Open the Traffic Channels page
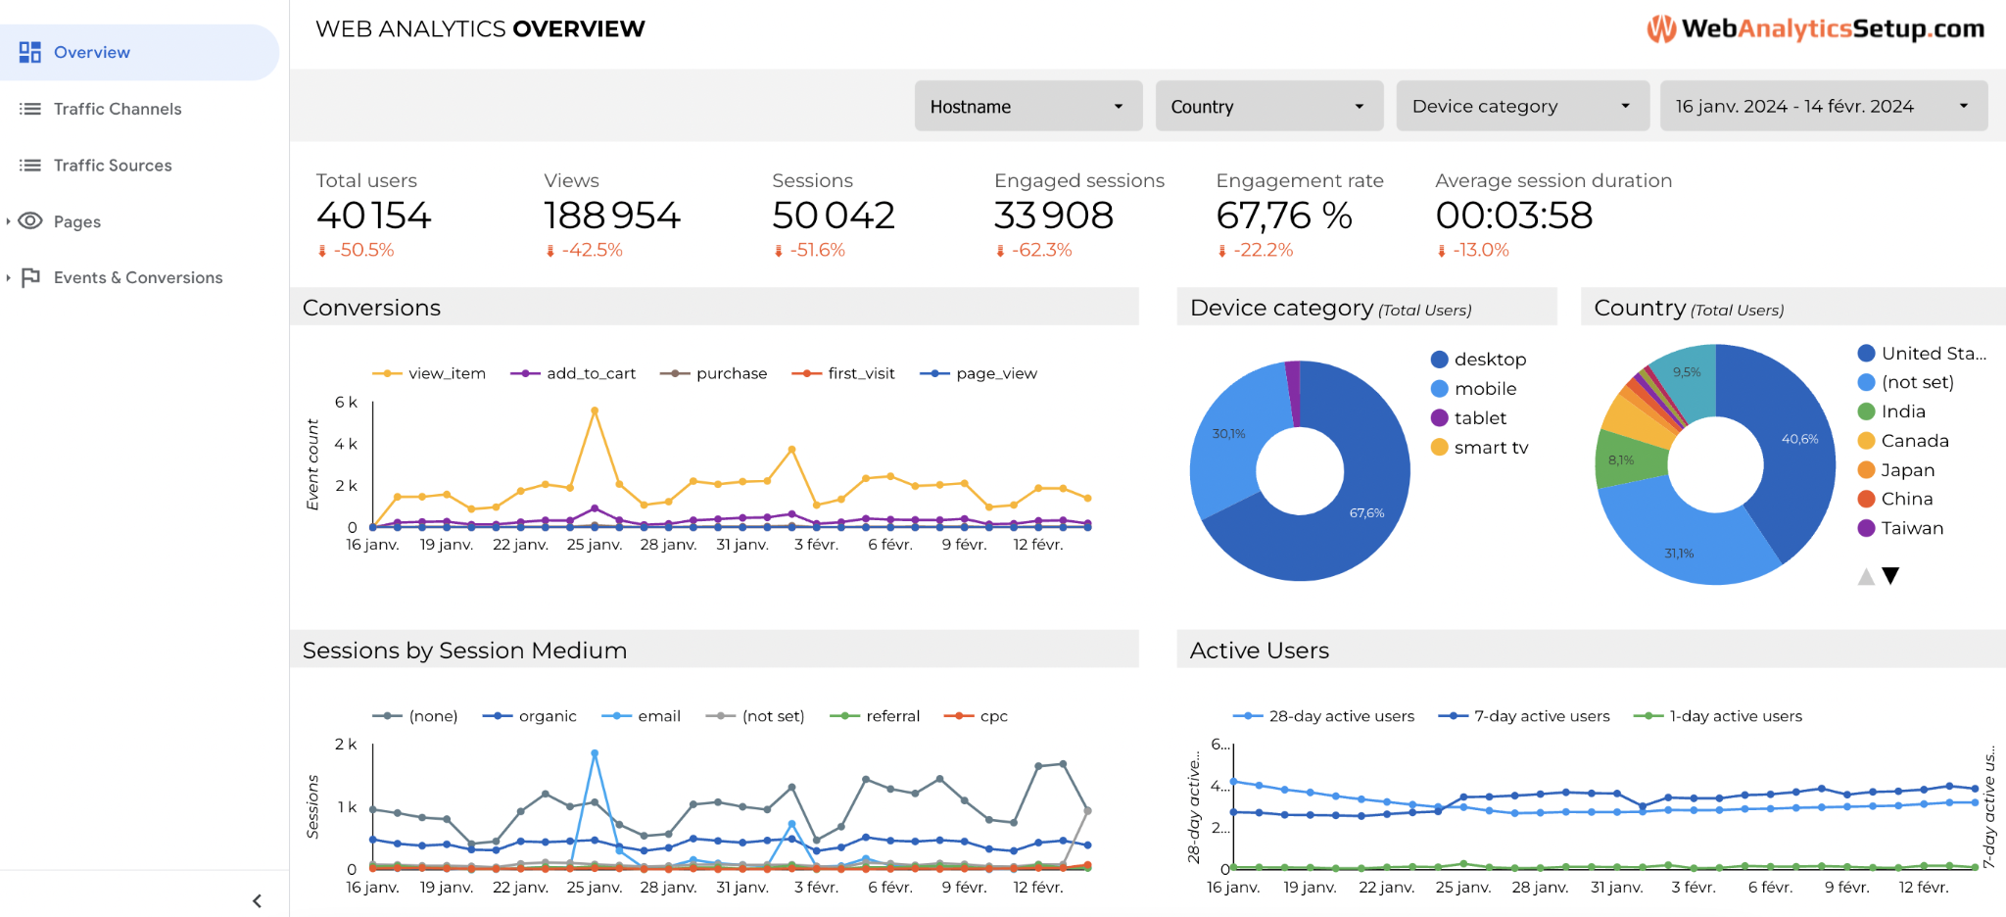2006x917 pixels. tap(118, 109)
